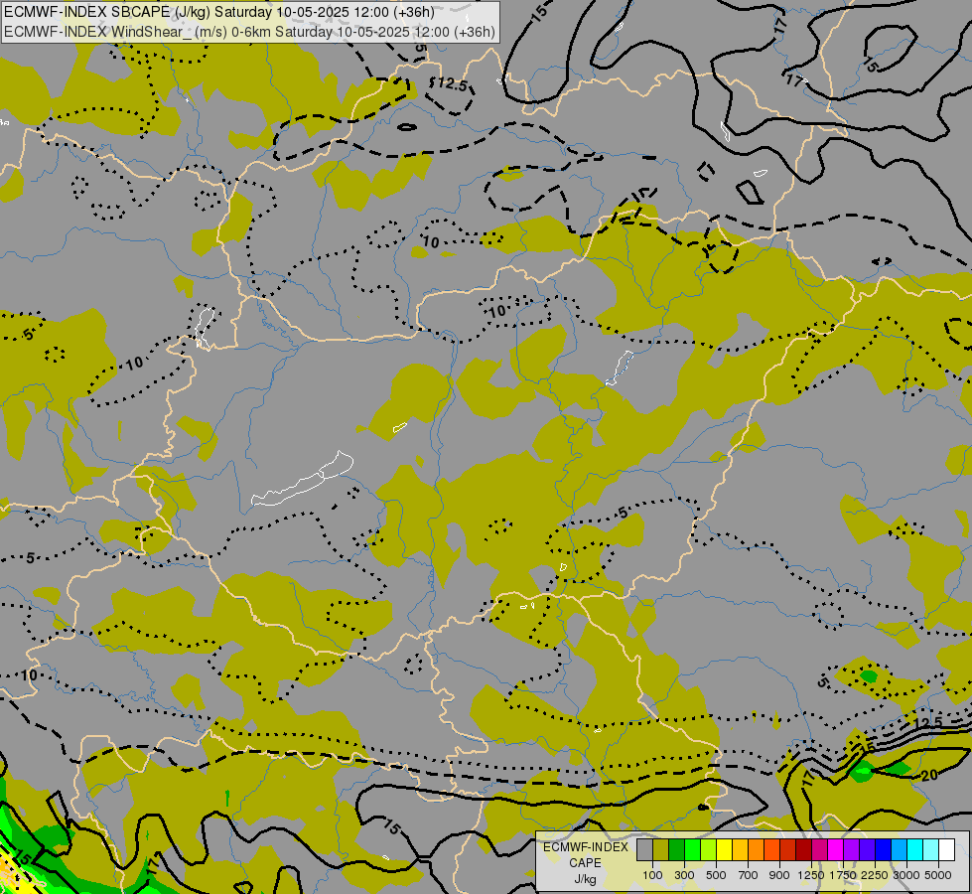Click the 1250 legend value label
This screenshot has height=894, width=972.
(811, 875)
